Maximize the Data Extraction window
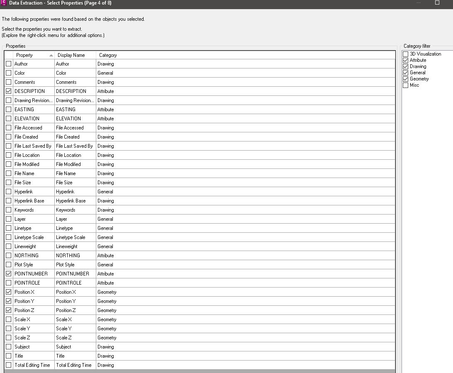Viewport: 453px width, 373px height. click(437, 2)
